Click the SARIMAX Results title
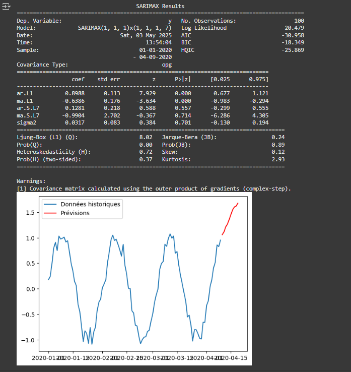This screenshot has width=351, height=372. point(160,6)
